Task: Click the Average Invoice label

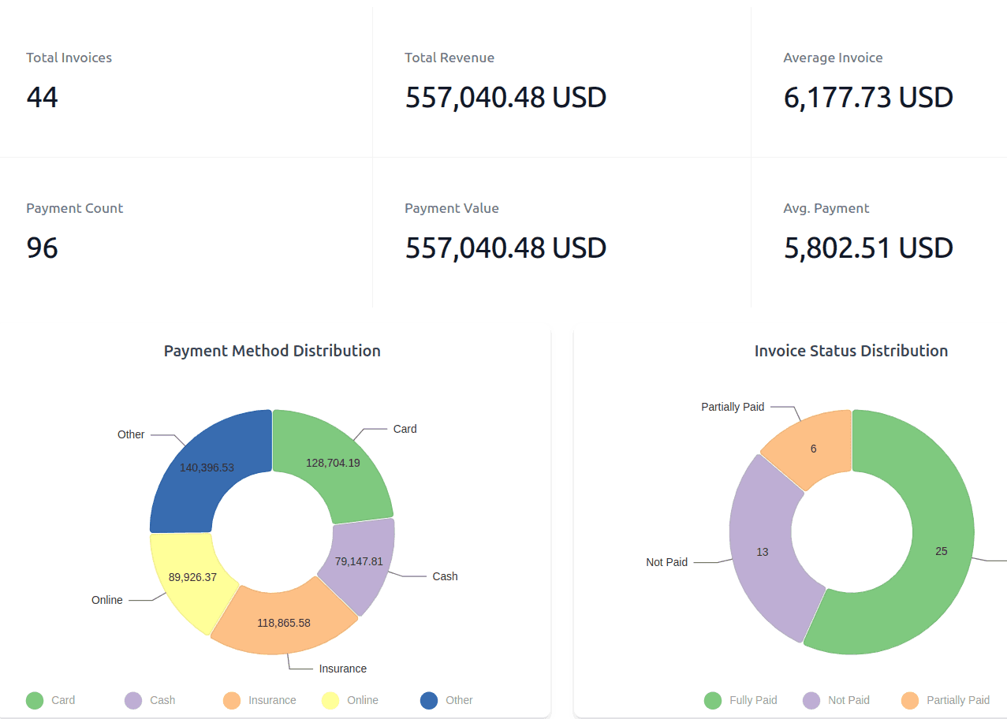Action: pos(833,58)
